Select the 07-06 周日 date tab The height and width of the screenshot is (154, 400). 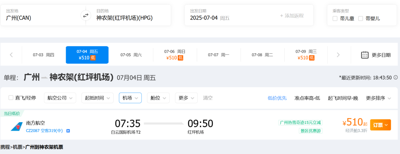point(175,55)
